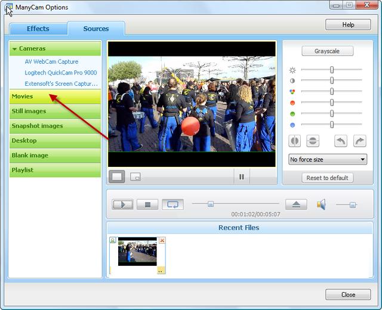Stop movie playback
This screenshot has height=310, width=382.
pos(147,204)
